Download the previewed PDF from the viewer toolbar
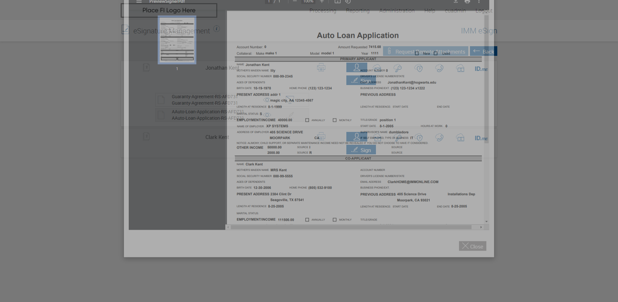This screenshot has width=618, height=302. [x=456, y=2]
